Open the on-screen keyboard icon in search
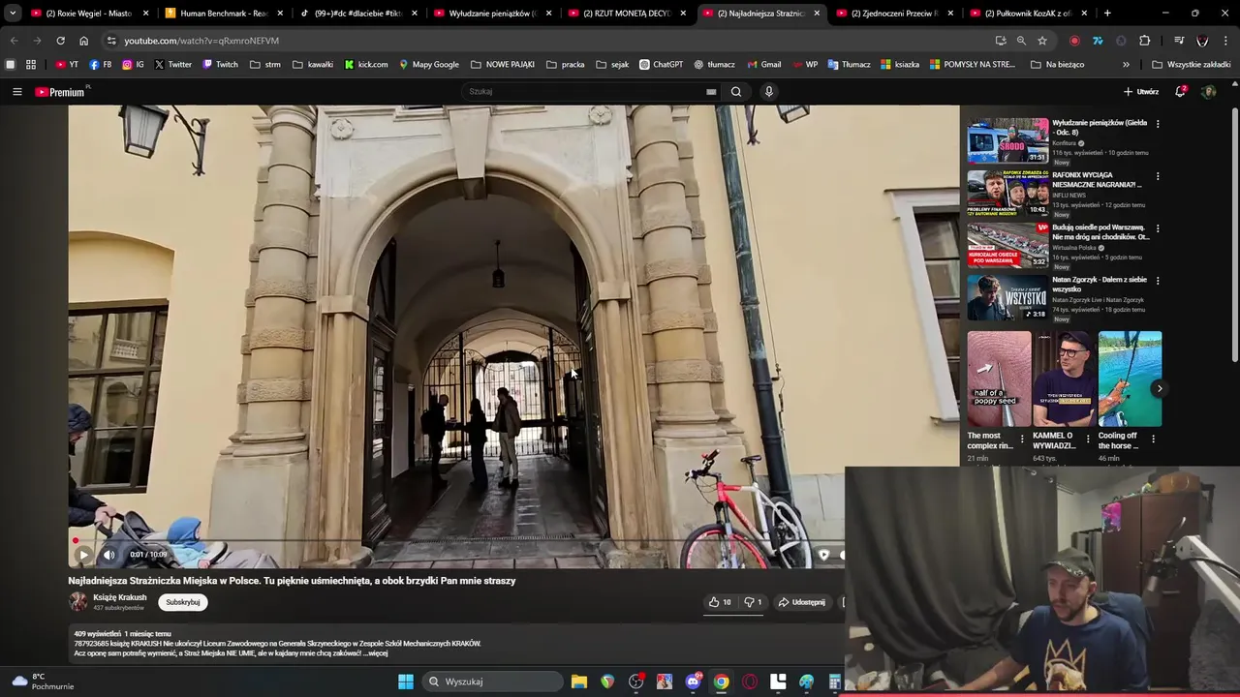The width and height of the screenshot is (1240, 697). click(711, 92)
